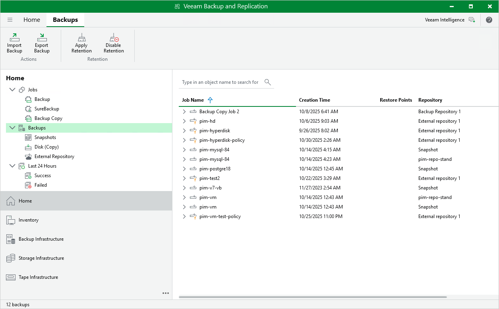
Task: Click the pim-test2 backup icon
Action: (x=193, y=178)
